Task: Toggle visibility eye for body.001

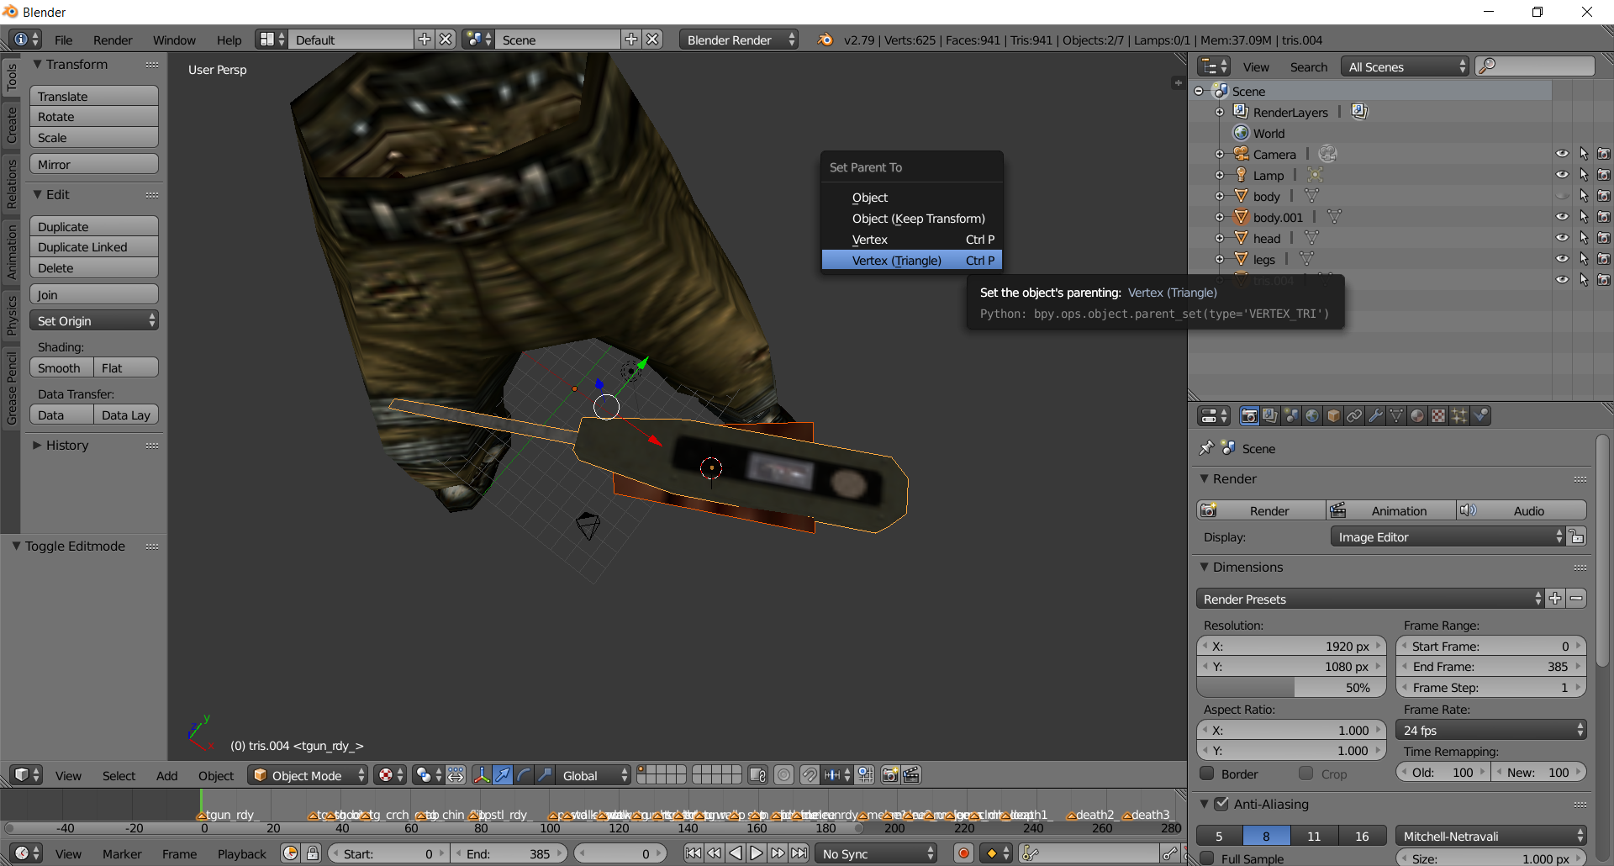Action: click(1562, 217)
